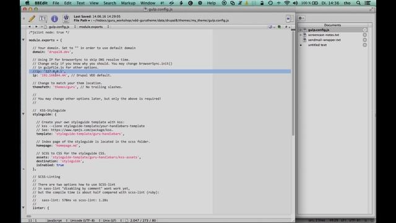Close gulp.config.js with its sidebar circle button
This screenshot has height=223, width=396.
tap(364, 30)
